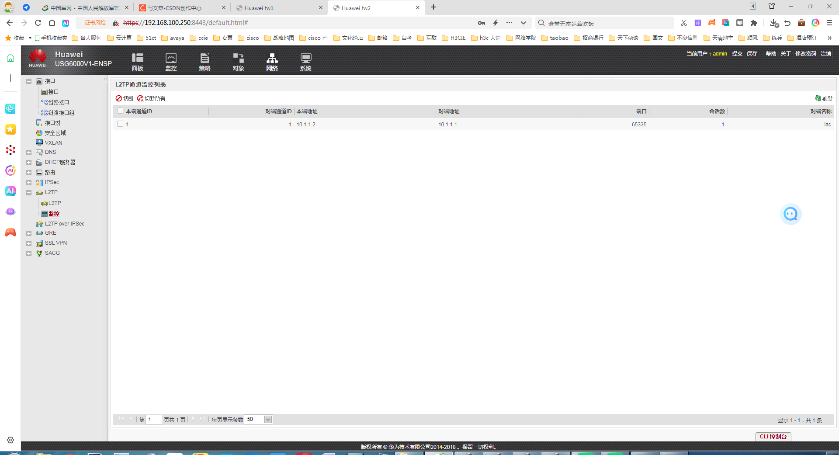
Task: Open the 对象 objects icon
Action: 238,62
